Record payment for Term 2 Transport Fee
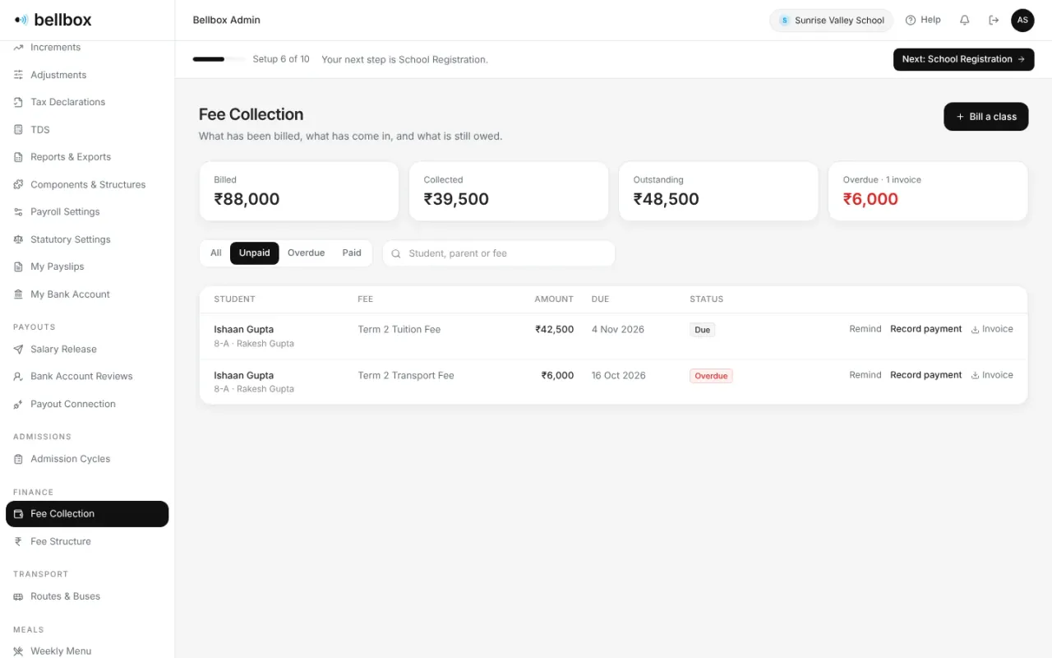1052x658 pixels. [x=925, y=375]
